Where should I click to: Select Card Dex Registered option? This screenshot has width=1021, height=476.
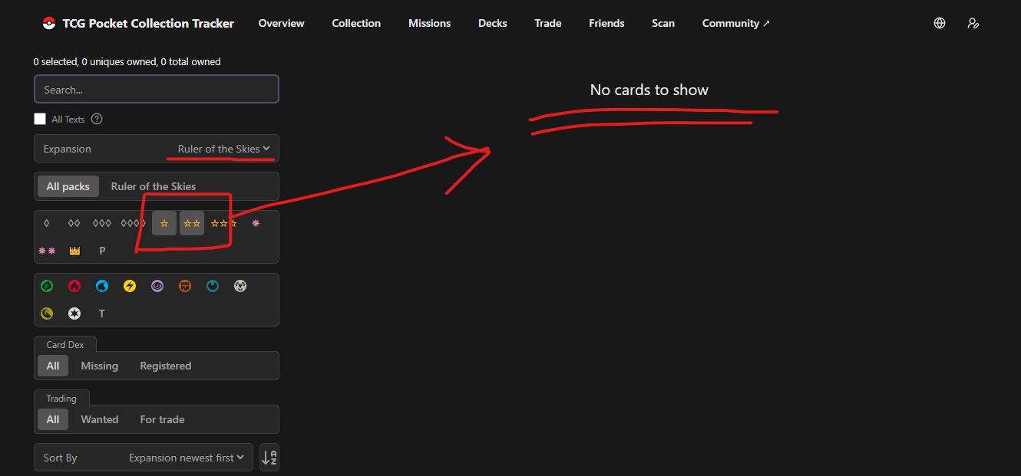pos(166,366)
